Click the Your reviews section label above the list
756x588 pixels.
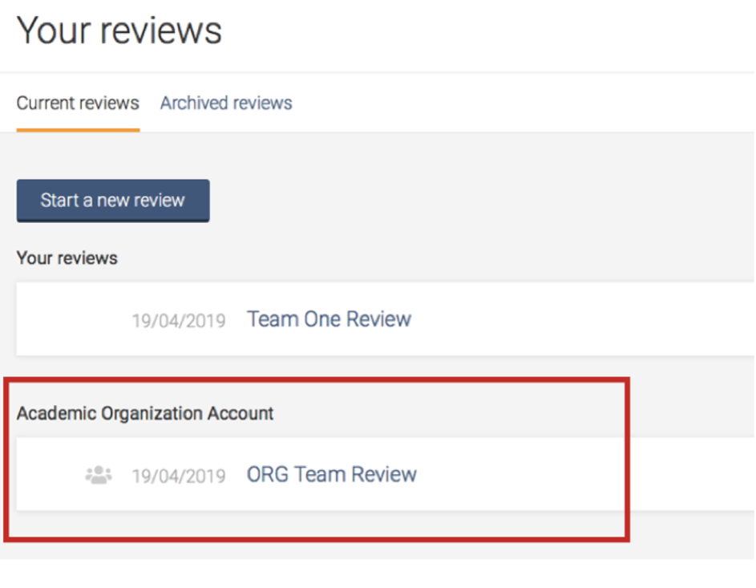tap(67, 258)
